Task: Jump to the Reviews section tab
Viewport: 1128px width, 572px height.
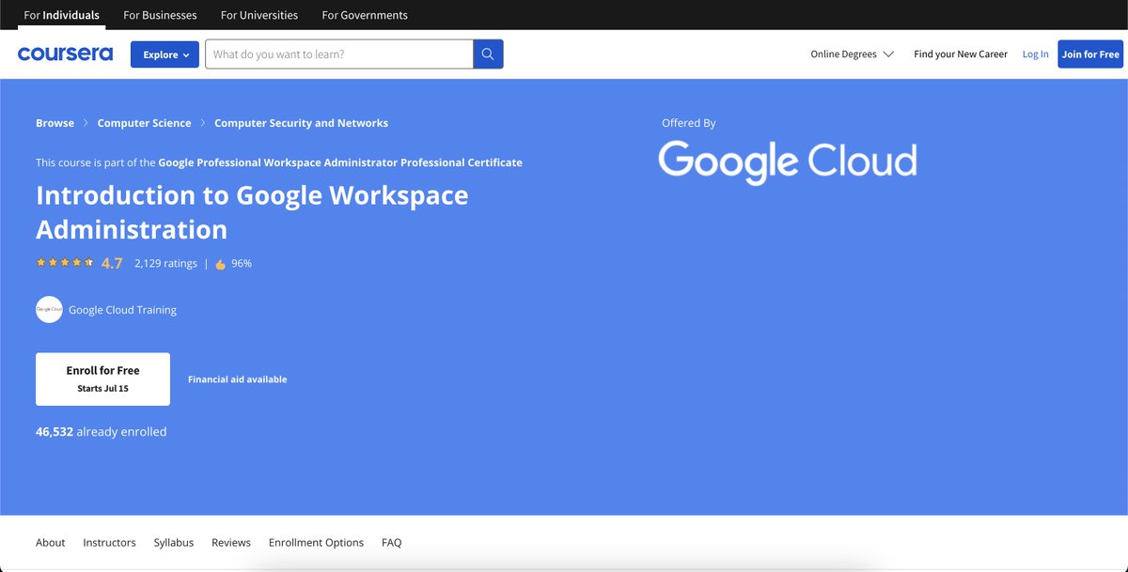Action: (231, 542)
